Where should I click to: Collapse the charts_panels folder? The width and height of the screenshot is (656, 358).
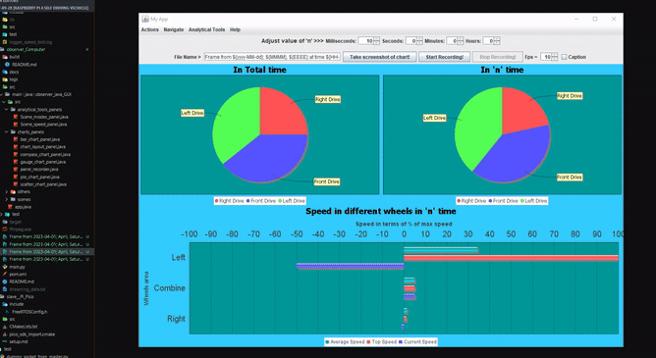(x=7, y=132)
